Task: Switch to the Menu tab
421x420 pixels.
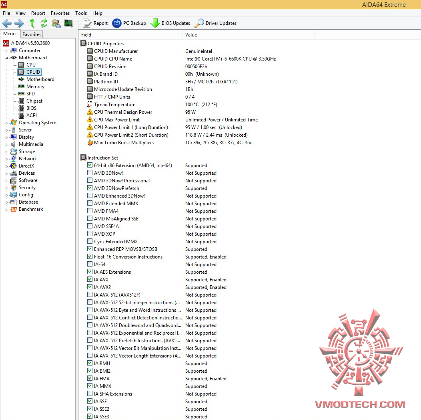Action: 10,34
